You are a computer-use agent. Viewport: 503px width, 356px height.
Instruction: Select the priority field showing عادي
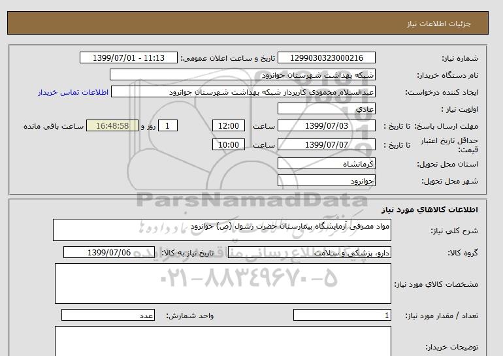tap(326, 109)
